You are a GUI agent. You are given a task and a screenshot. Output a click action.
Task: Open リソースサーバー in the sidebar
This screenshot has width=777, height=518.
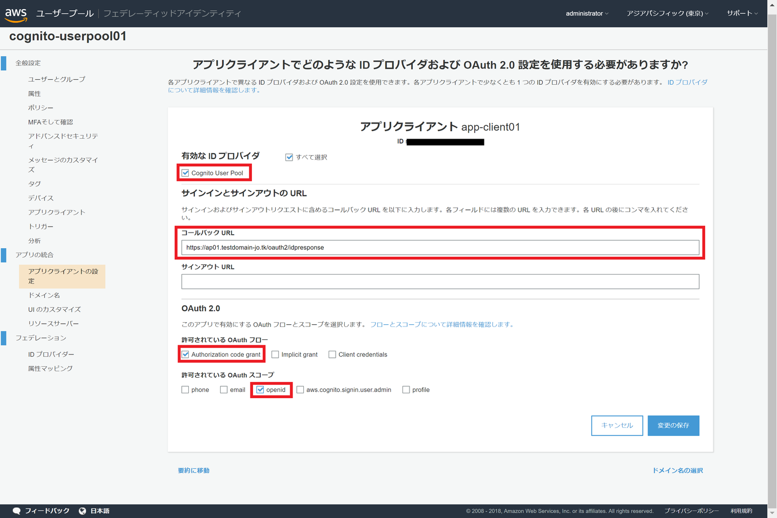(x=53, y=324)
